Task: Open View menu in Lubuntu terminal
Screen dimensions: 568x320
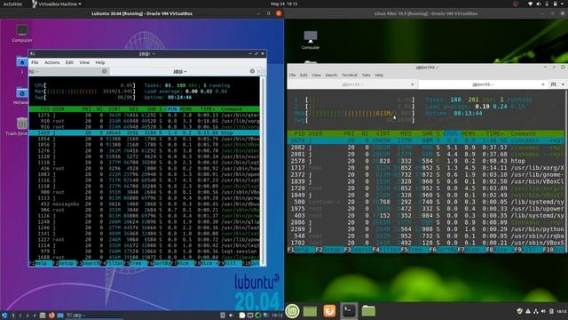Action: [84, 62]
